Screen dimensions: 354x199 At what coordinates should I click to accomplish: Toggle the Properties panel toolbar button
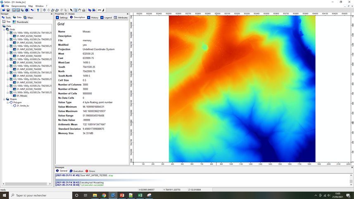pos(18,10)
